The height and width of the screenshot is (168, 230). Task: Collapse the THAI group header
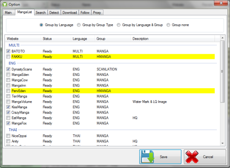(13, 130)
